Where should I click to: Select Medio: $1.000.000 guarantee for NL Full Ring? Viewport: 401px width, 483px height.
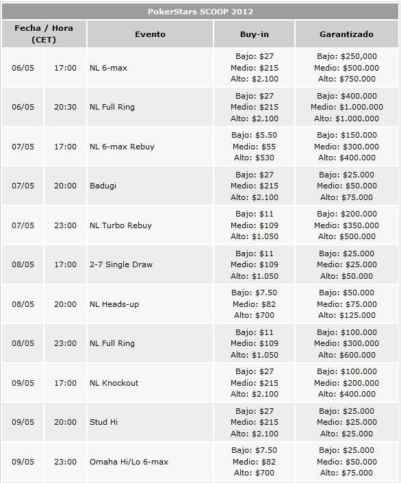click(x=346, y=107)
